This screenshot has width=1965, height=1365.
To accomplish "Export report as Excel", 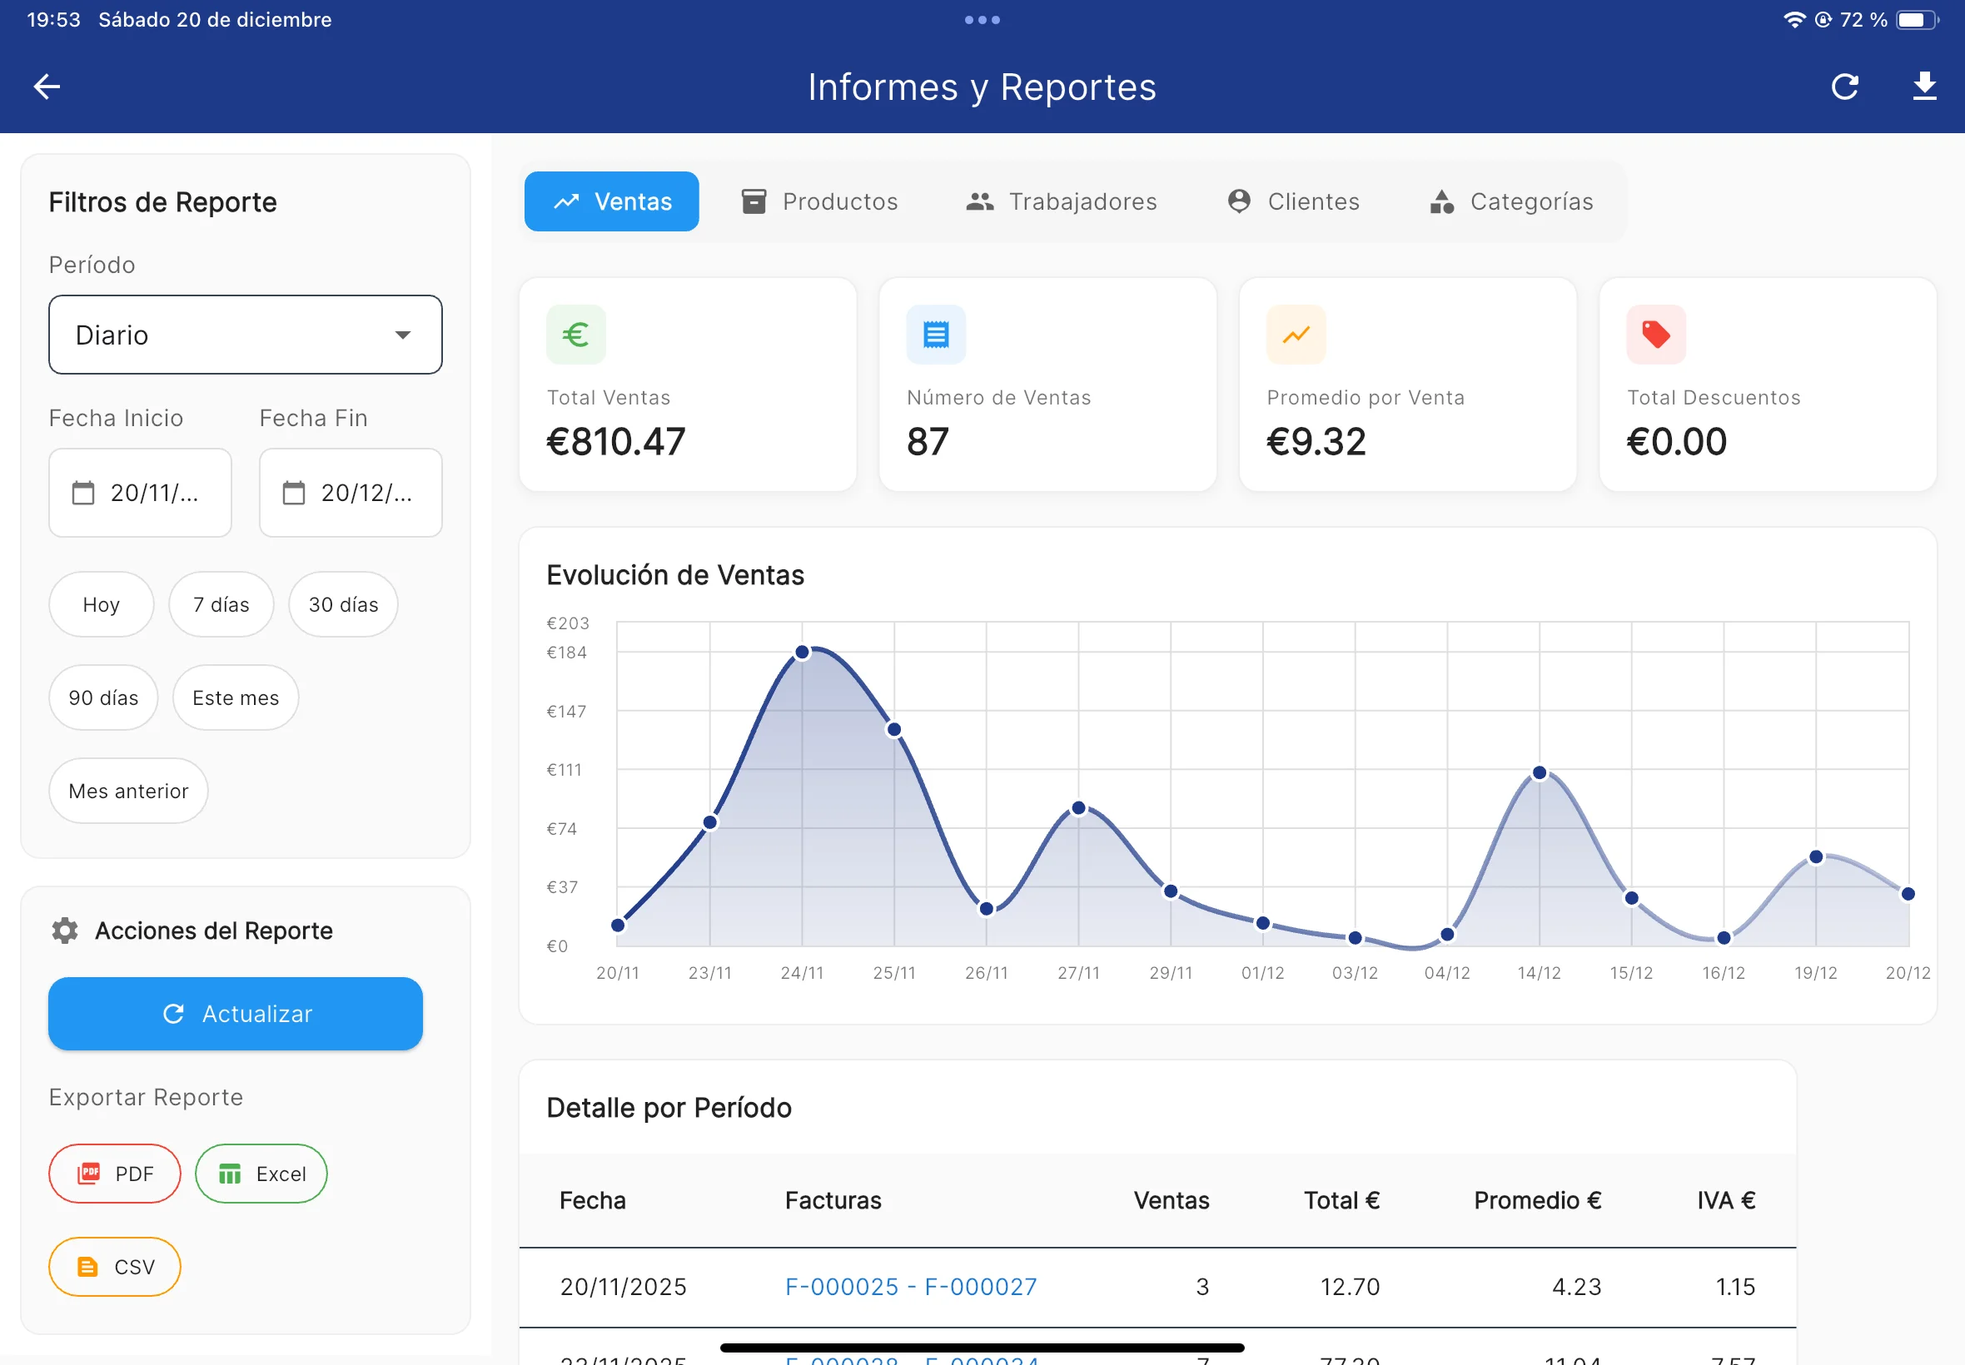I will coord(261,1174).
